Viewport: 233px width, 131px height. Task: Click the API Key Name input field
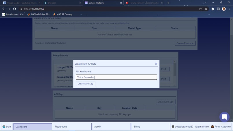tap(116, 77)
